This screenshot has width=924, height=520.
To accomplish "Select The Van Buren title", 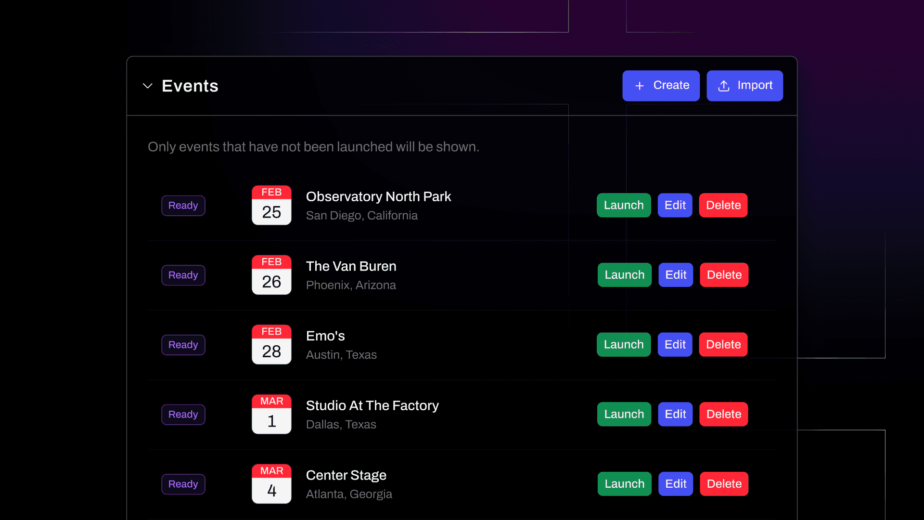I will click(x=351, y=266).
